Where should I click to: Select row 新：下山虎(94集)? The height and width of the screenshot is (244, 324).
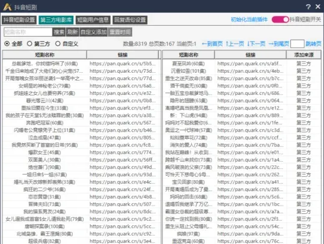coord(188,115)
